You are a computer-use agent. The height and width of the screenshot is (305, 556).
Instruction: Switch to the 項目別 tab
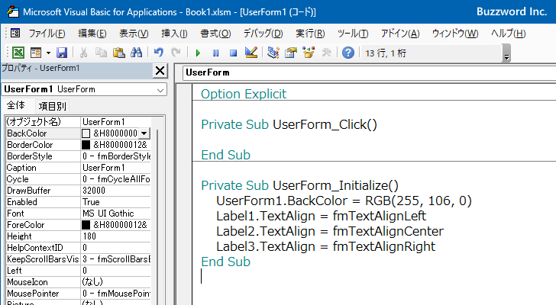pos(52,106)
